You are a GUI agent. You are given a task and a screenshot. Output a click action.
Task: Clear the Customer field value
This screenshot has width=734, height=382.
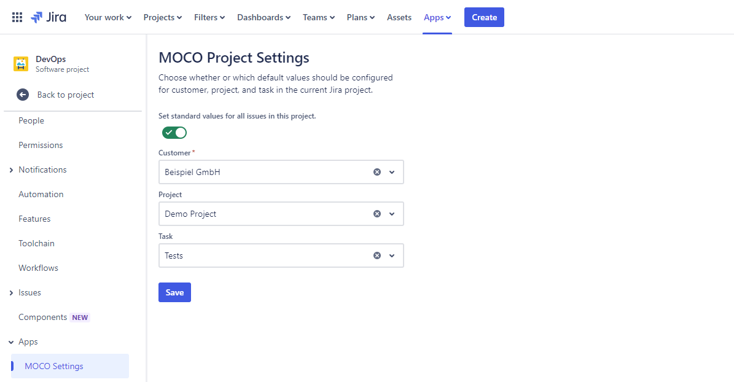pos(377,172)
